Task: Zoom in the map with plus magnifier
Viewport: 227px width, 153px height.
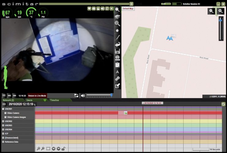Action: [x=221, y=11]
